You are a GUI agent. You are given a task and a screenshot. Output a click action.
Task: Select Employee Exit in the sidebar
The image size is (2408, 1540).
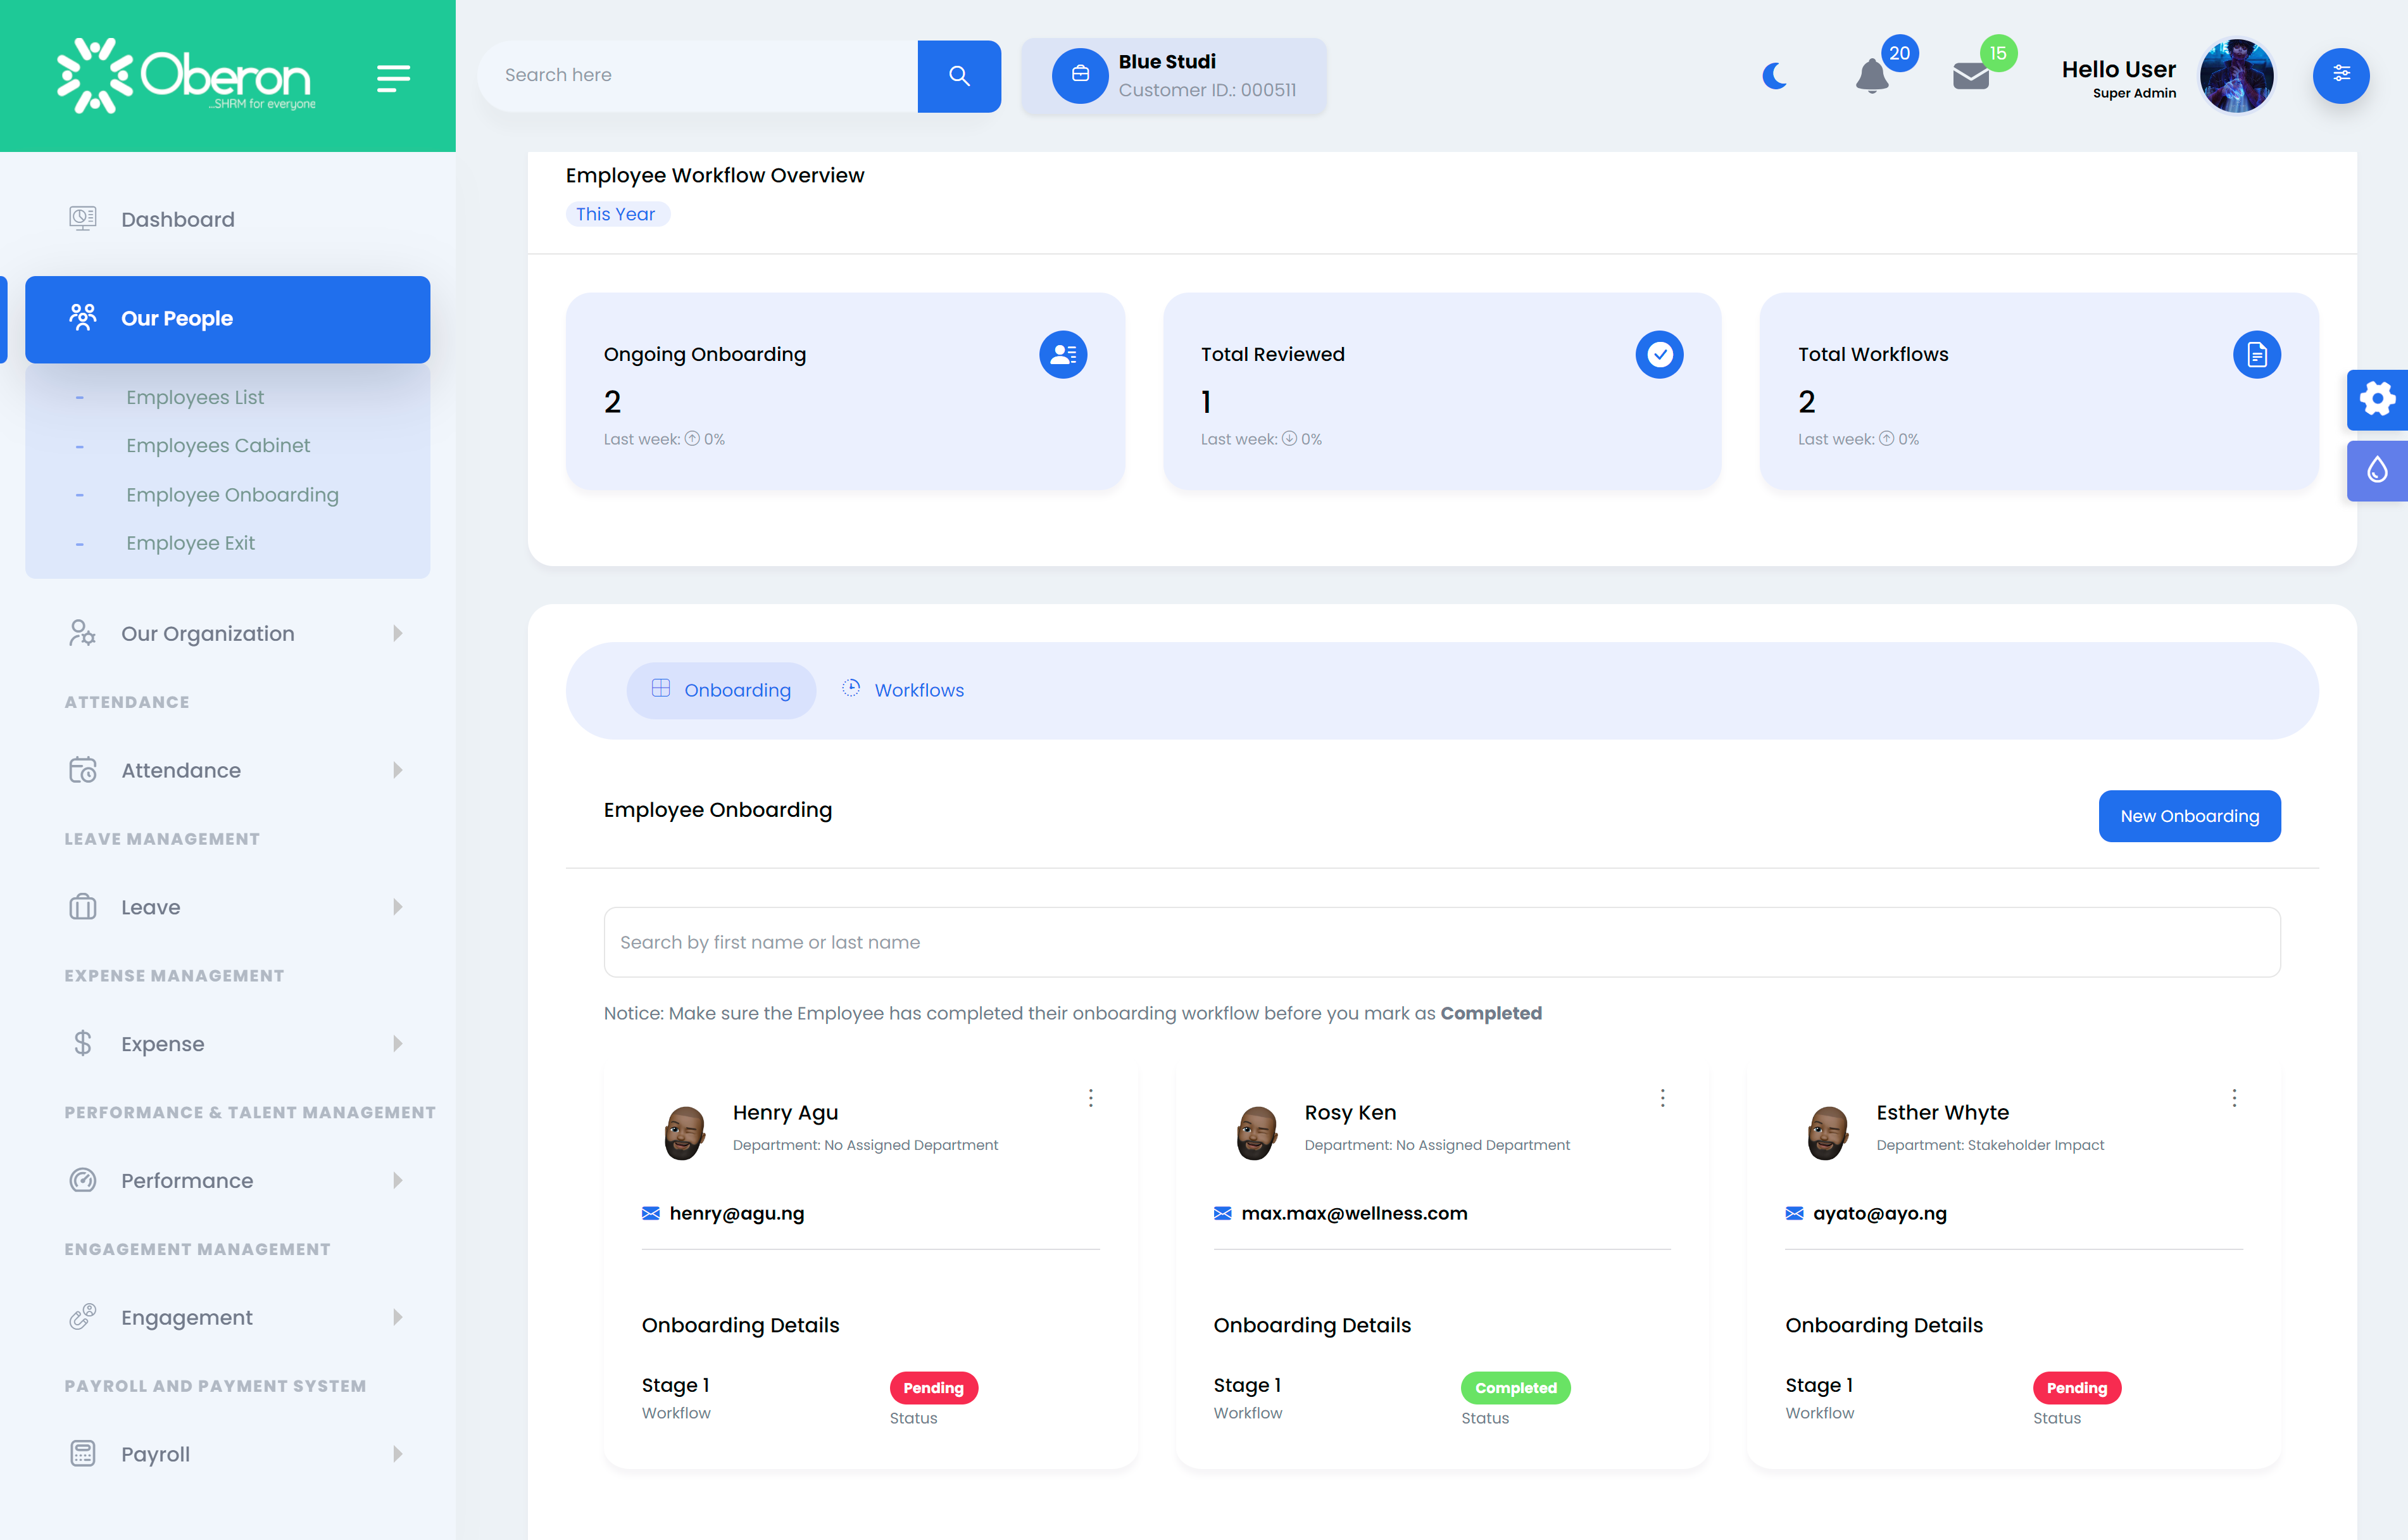coord(191,542)
